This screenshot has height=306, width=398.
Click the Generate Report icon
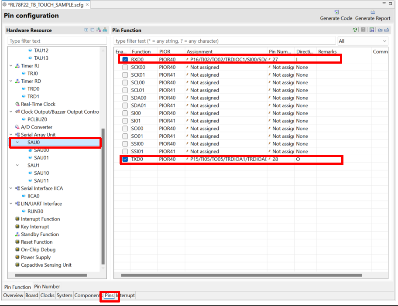(x=373, y=13)
